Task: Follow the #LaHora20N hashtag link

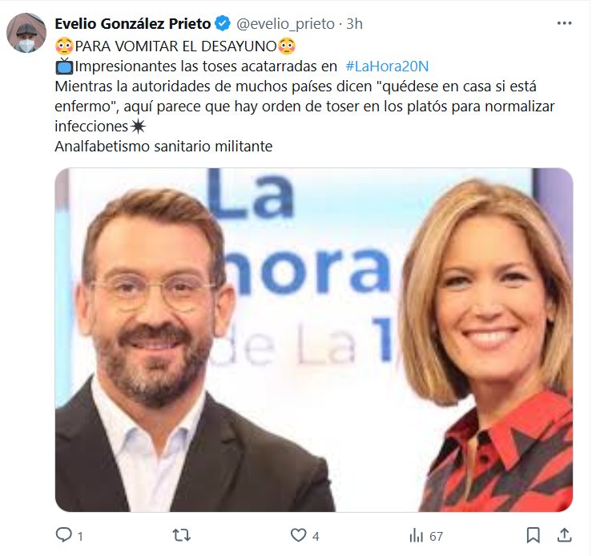Action: click(x=387, y=66)
